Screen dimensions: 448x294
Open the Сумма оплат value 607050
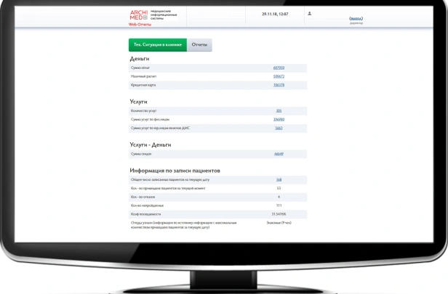(279, 68)
